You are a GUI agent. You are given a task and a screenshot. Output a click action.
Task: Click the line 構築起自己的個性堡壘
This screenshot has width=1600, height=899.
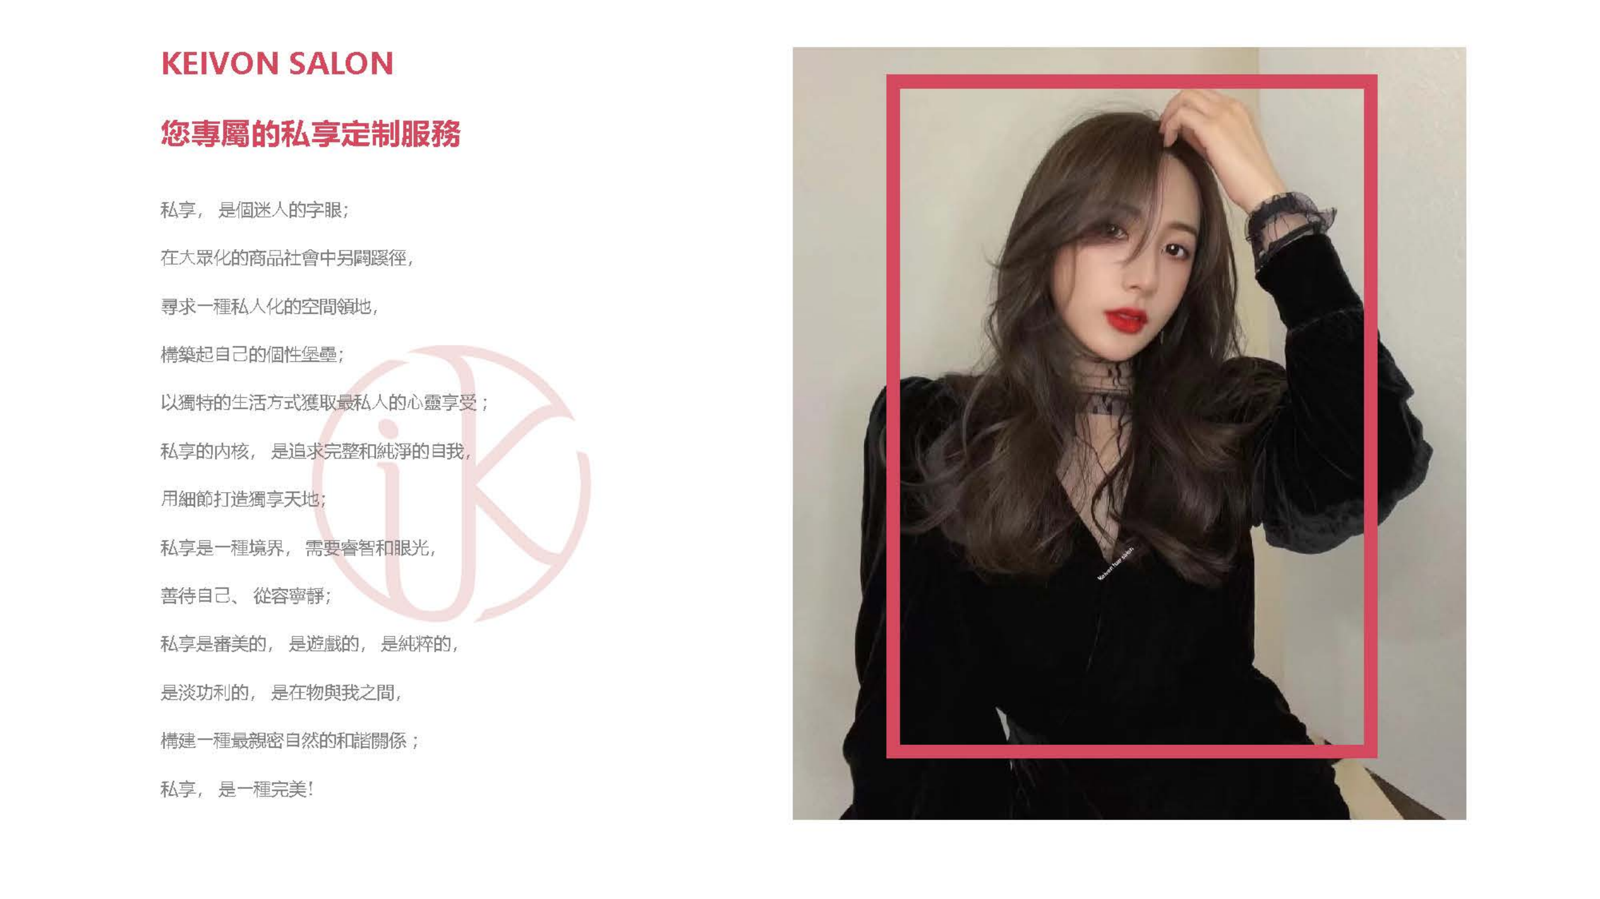(x=253, y=354)
